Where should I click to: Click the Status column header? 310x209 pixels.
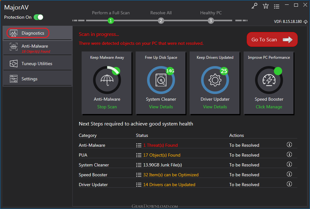pyautogui.click(x=142, y=135)
